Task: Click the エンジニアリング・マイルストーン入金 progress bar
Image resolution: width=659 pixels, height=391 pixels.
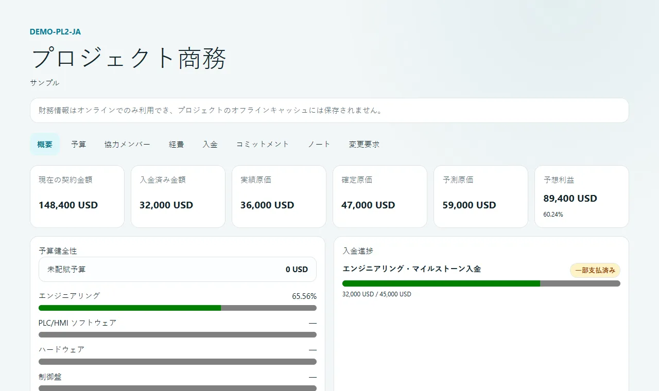Action: (x=481, y=283)
